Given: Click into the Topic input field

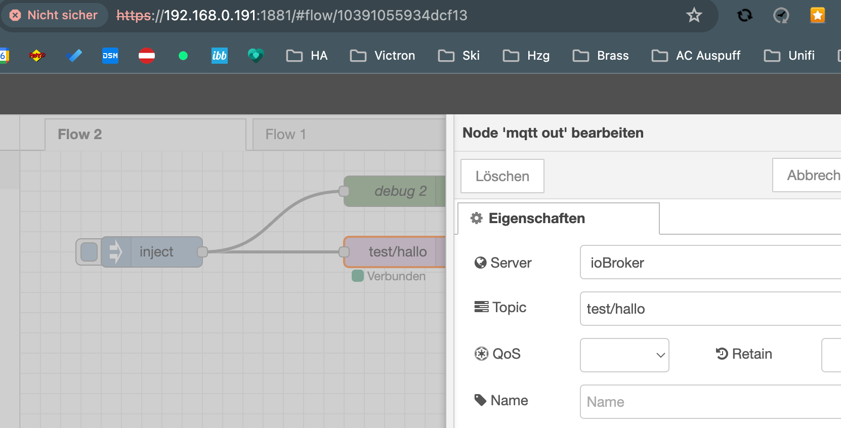Looking at the screenshot, I should point(708,309).
